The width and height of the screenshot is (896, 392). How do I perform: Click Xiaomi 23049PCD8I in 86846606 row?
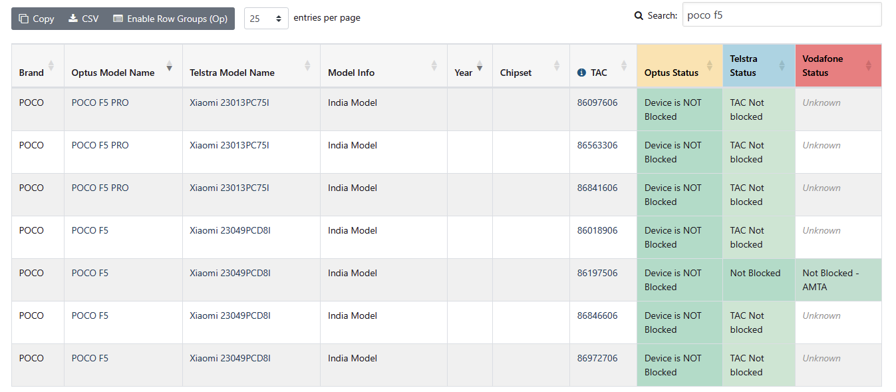tap(230, 315)
